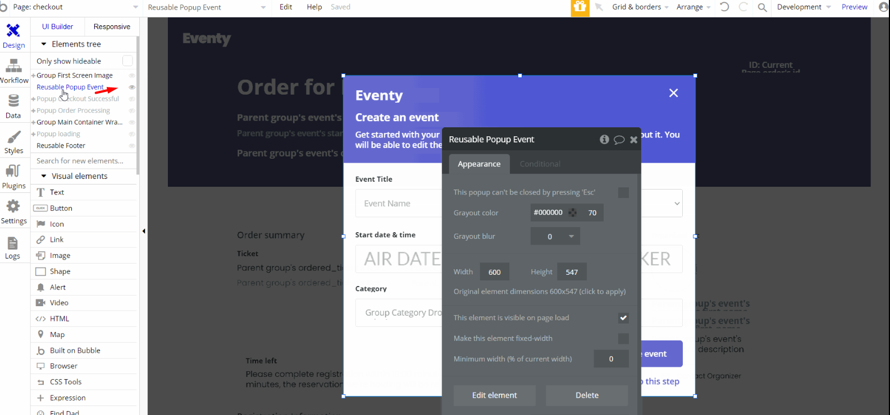Select the Expression element
Screen dimensions: 890x415
point(84,398)
